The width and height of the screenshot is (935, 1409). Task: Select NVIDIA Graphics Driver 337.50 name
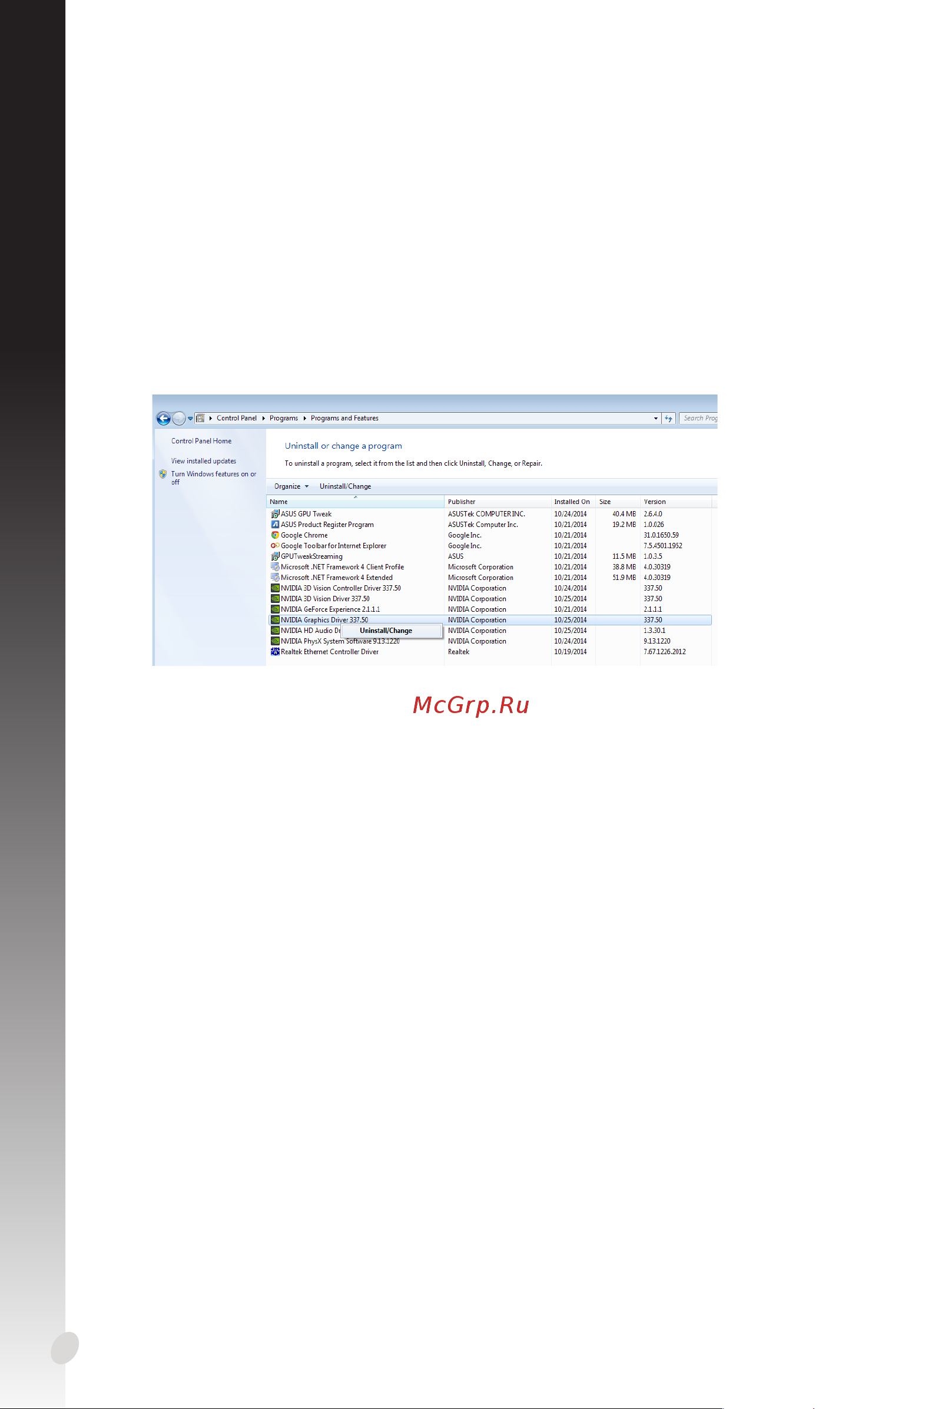click(324, 620)
